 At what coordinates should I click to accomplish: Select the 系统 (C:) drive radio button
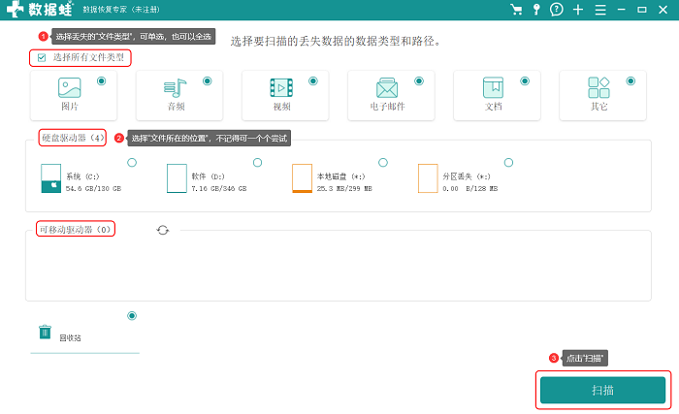click(132, 162)
